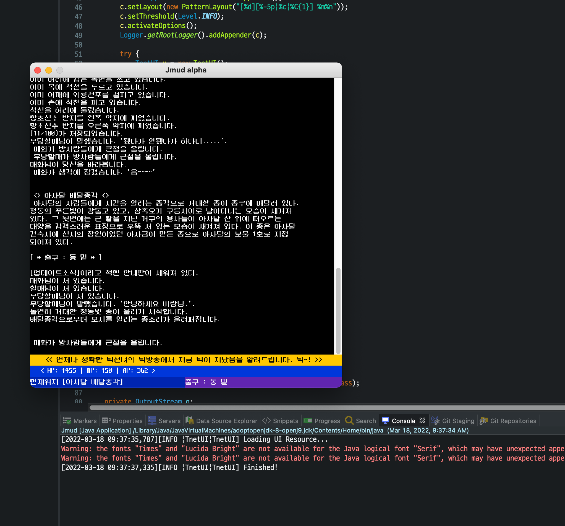Open the Git Repositories tab

click(508, 421)
